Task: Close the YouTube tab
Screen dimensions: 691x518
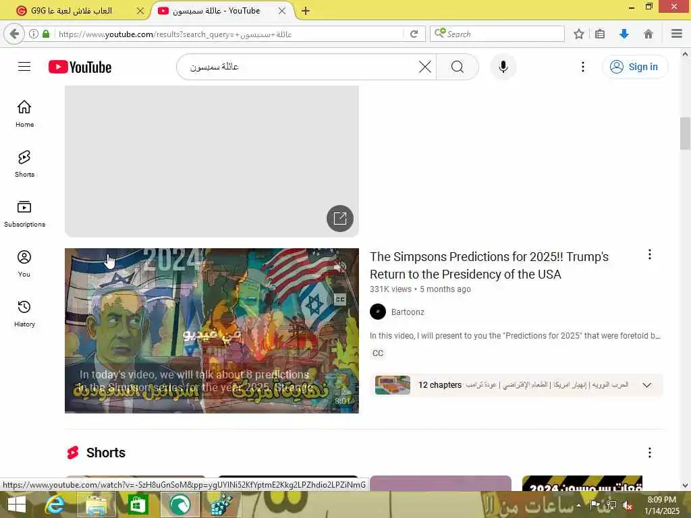Action: click(281, 11)
